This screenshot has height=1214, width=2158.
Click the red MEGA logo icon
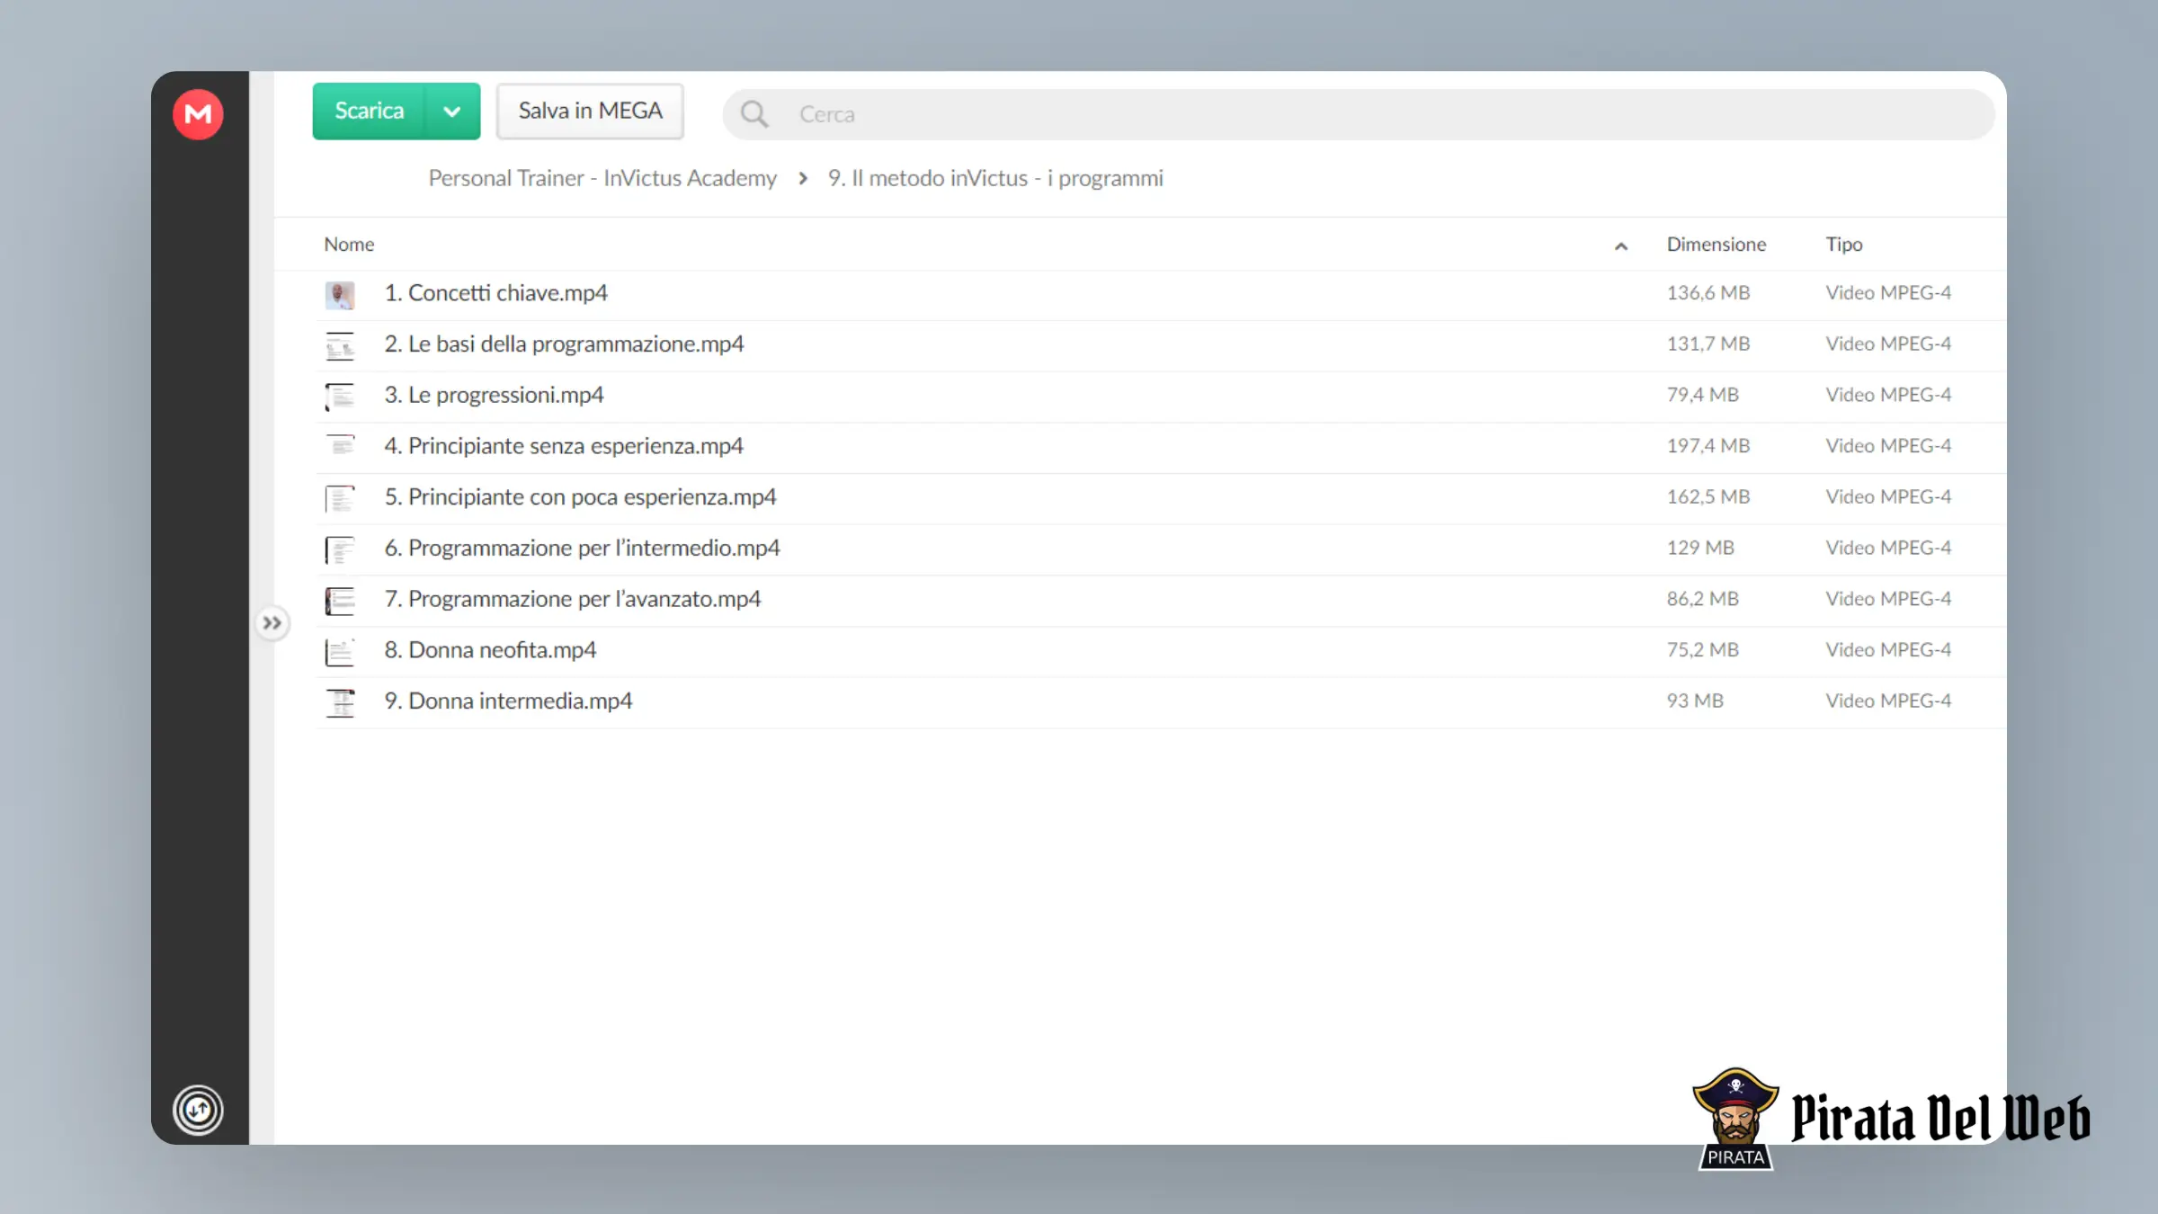198,114
